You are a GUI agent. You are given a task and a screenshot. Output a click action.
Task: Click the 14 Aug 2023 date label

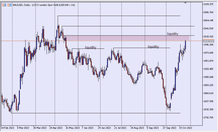[137, 128]
